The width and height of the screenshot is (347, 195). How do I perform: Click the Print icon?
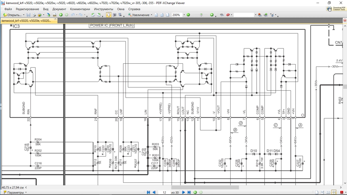point(34,15)
